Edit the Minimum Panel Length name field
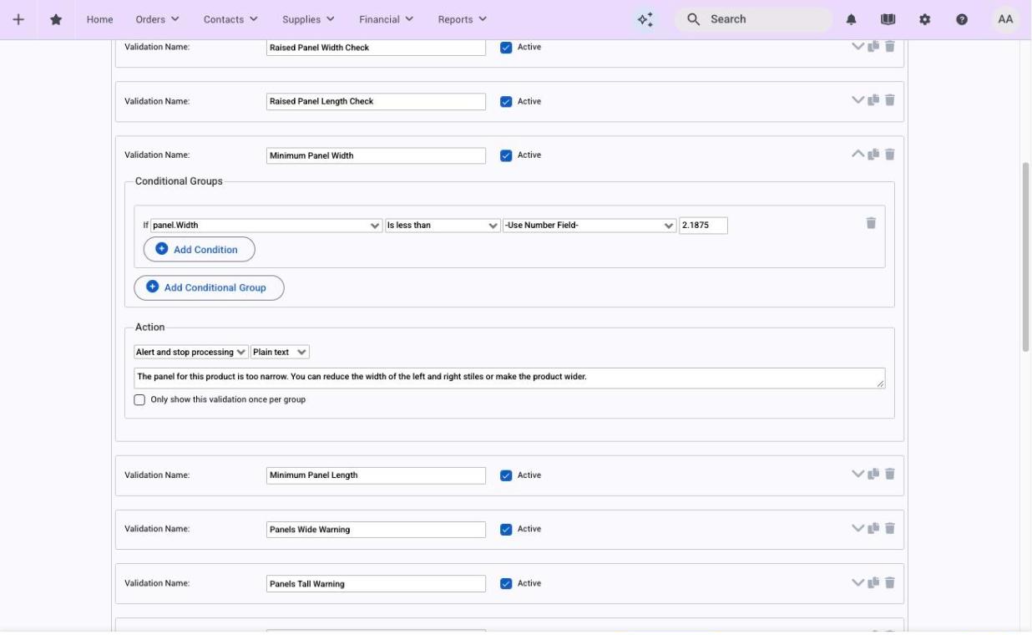 376,475
